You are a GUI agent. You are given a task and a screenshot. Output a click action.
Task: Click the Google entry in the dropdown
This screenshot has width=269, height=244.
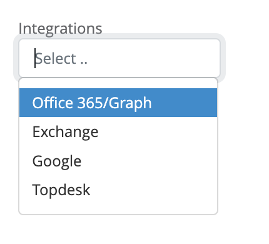118,161
